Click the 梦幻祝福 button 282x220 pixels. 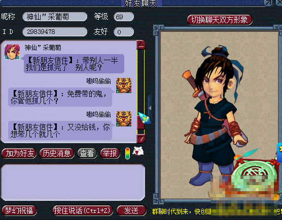pos(19,210)
